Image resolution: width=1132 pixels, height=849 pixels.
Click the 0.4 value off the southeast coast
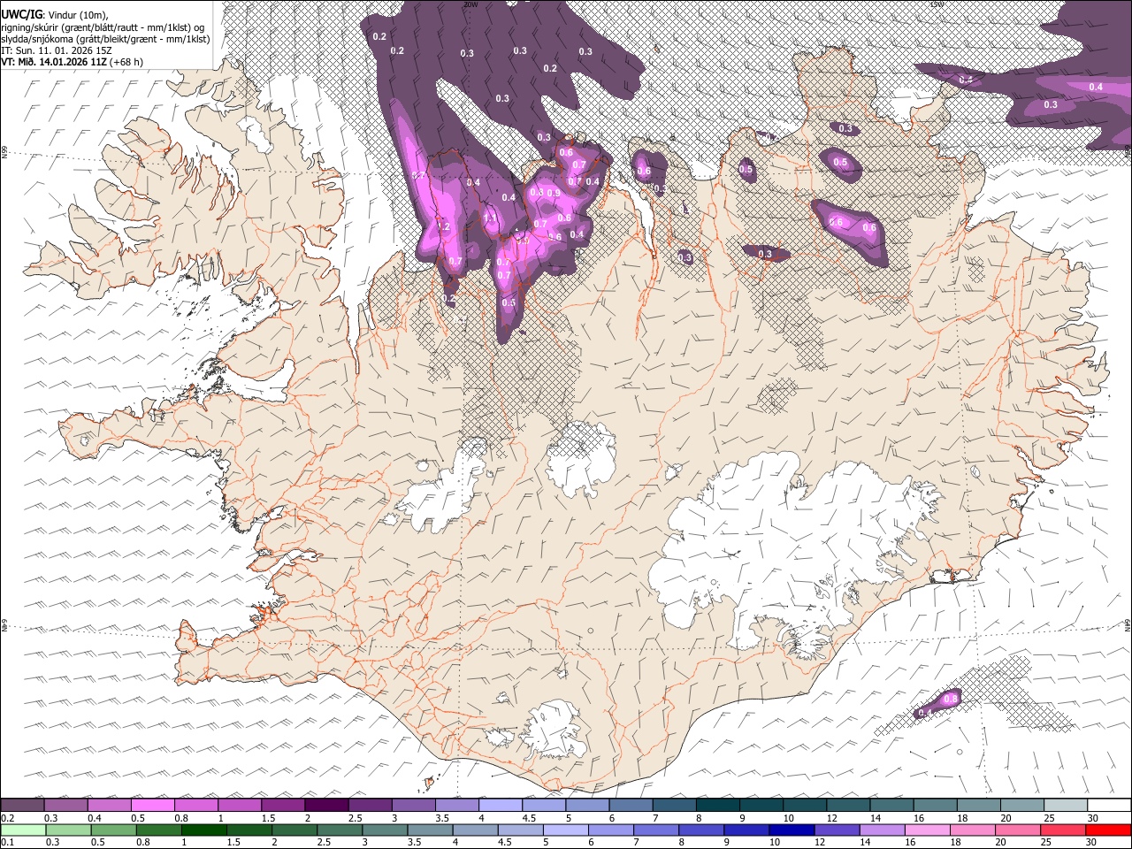(x=925, y=713)
